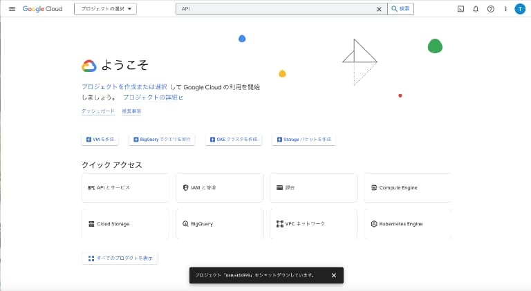
Task: Click すべてのプロダクトを表示 button
Action: pyautogui.click(x=120, y=259)
